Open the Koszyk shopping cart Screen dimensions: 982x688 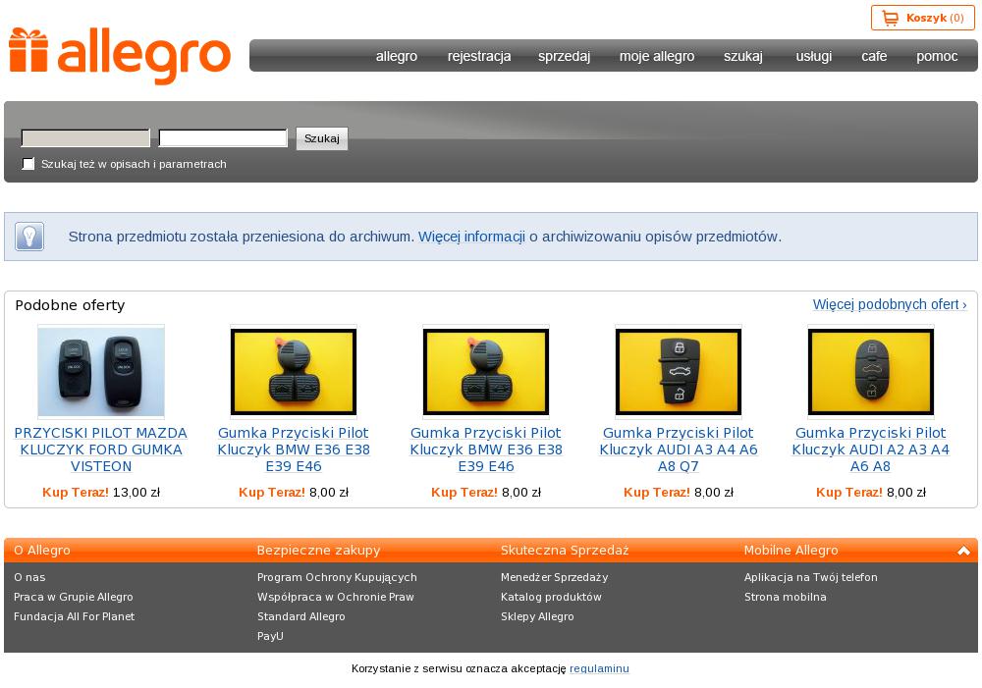click(x=922, y=18)
